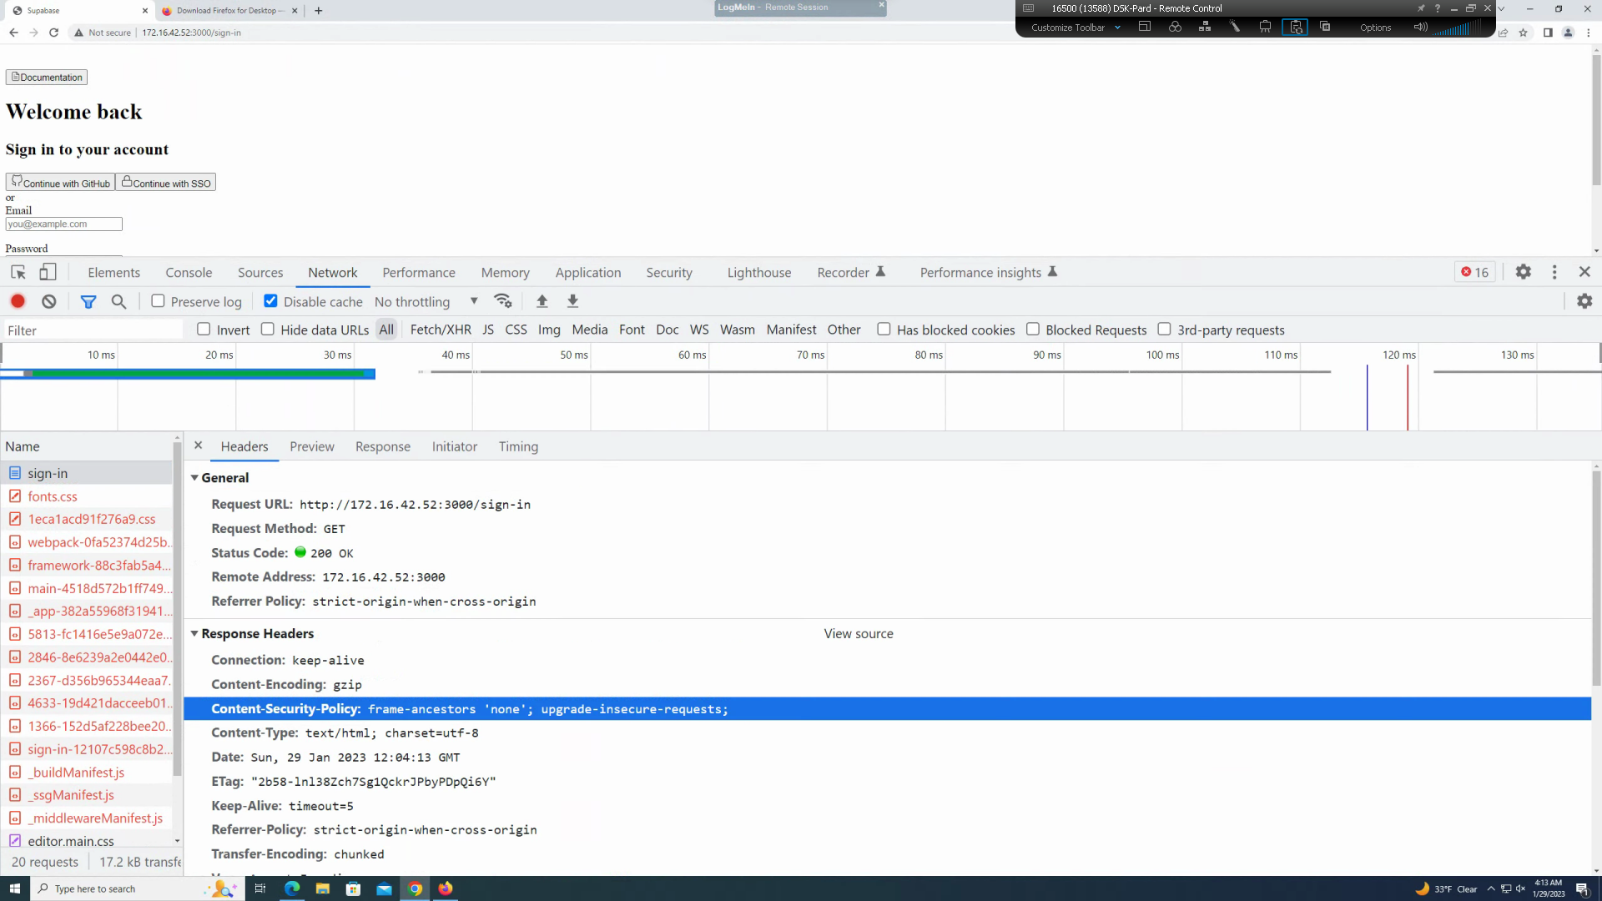
Task: Click Continue with GitHub
Action: click(x=59, y=182)
